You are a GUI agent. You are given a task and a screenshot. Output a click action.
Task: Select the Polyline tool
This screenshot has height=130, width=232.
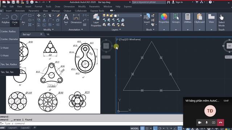click(5, 19)
